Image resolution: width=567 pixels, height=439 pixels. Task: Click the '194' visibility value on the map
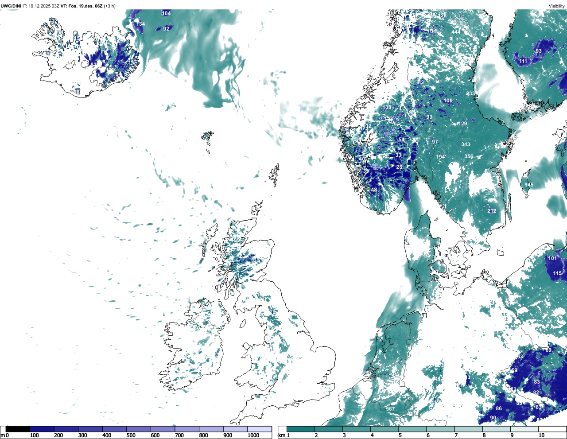coord(440,157)
